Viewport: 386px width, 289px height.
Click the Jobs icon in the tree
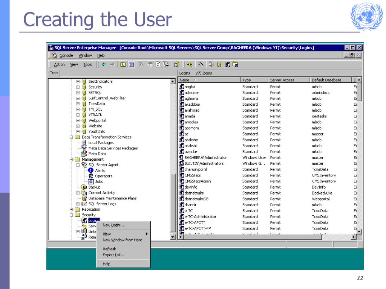click(91, 182)
